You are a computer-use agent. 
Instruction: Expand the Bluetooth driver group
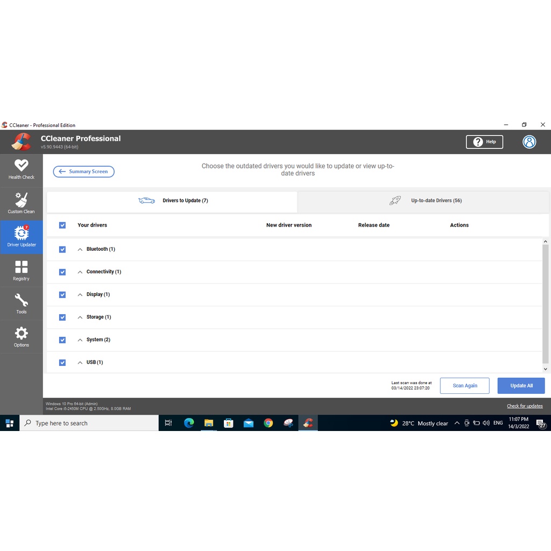[x=80, y=250]
